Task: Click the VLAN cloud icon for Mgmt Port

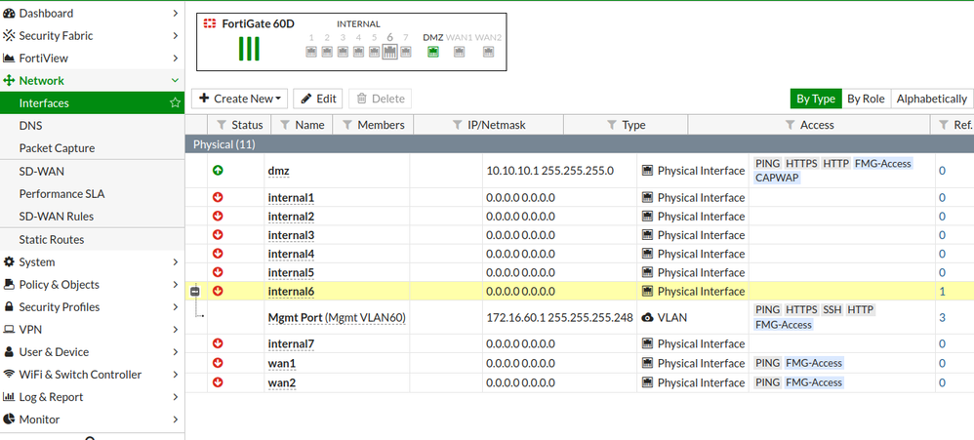Action: coord(647,318)
